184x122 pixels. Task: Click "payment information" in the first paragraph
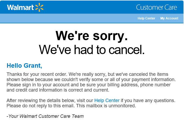(x=154, y=79)
